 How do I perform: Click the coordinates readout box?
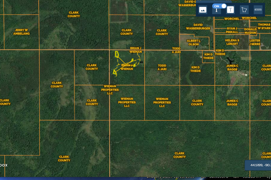click(x=258, y=165)
